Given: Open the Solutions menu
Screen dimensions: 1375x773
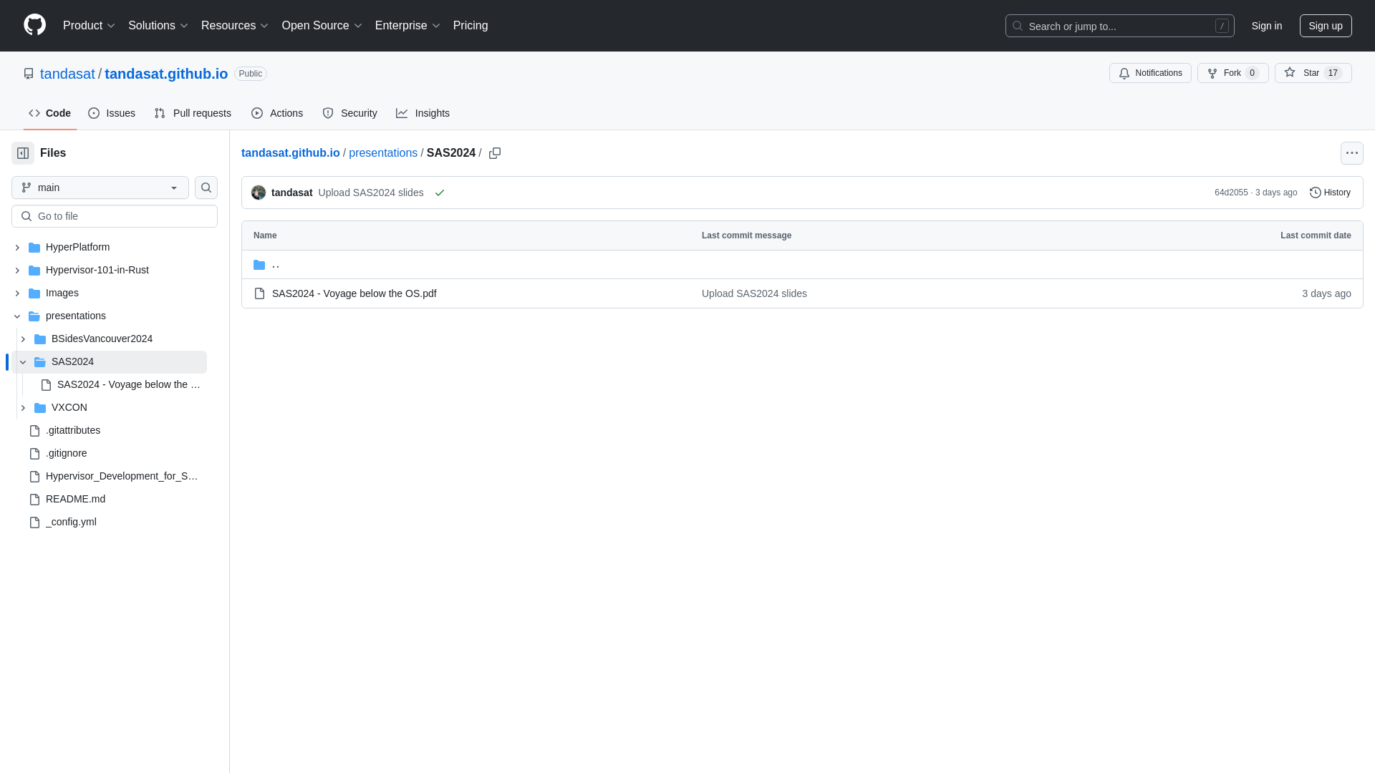Looking at the screenshot, I should pyautogui.click(x=158, y=25).
